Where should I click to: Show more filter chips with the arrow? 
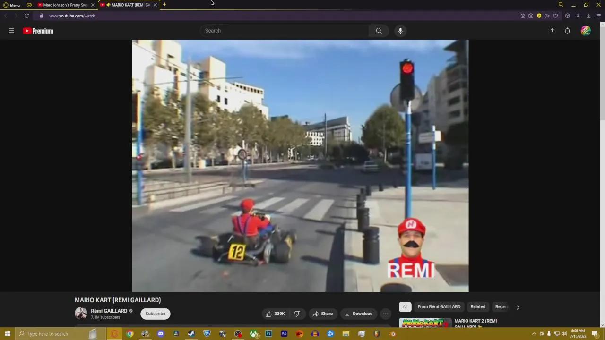(x=518, y=307)
